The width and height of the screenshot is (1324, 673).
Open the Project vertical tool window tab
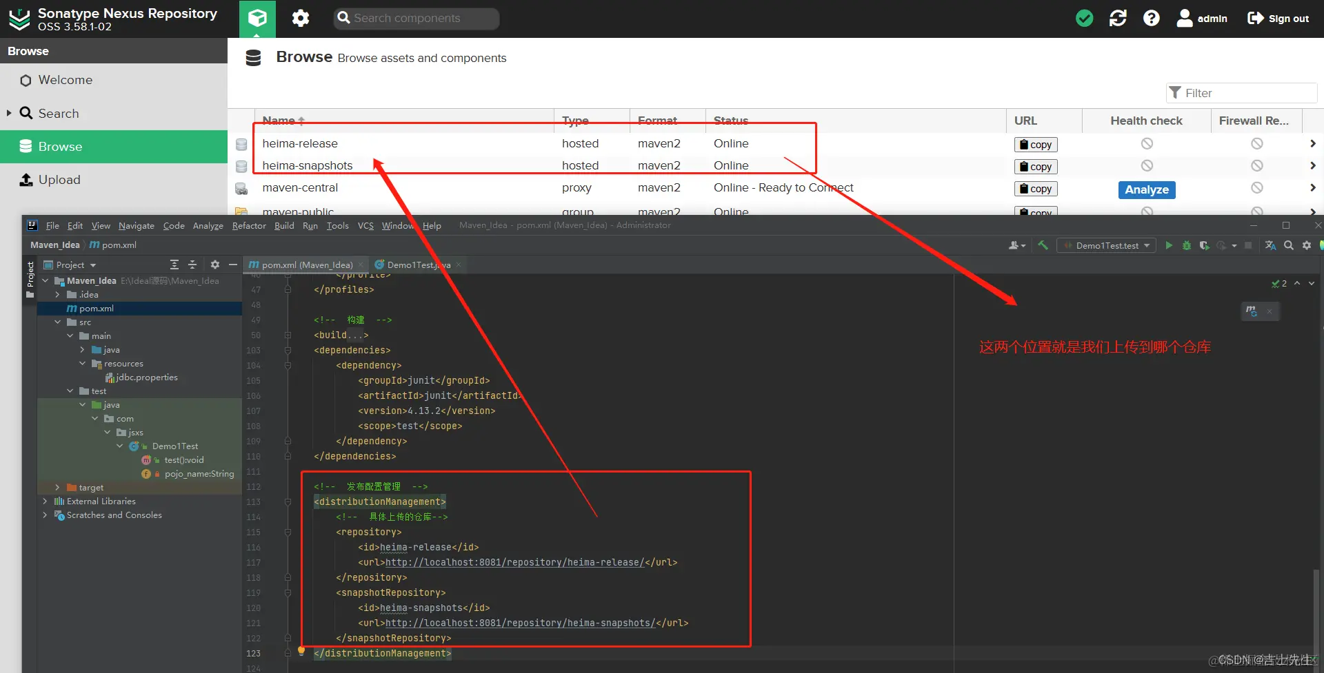30,275
